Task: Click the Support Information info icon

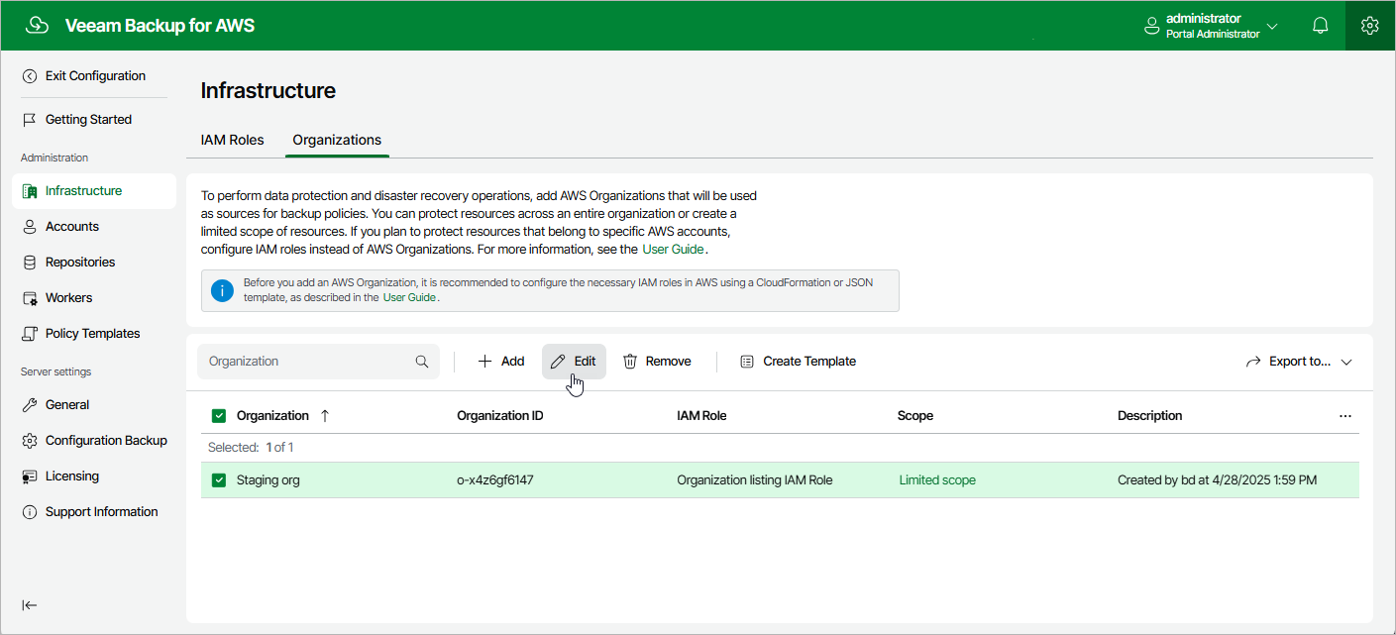Action: click(x=30, y=512)
